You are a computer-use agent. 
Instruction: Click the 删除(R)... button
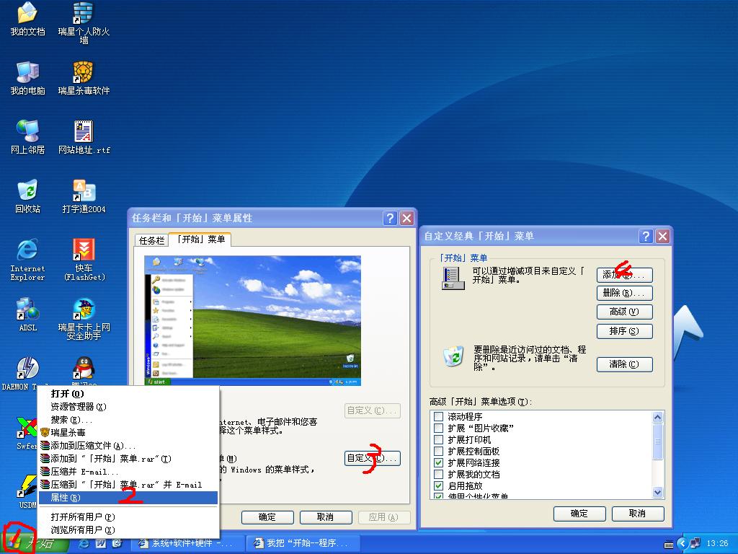pos(625,293)
